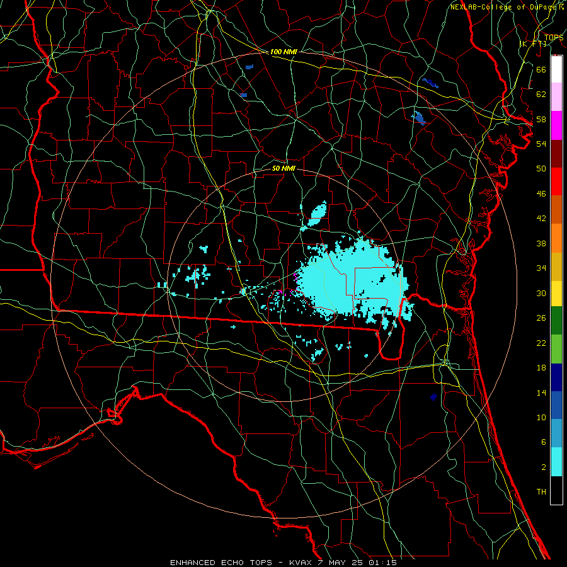The image size is (567, 567).
Task: Click the 50 NMI range ring label
Action: pos(283,168)
